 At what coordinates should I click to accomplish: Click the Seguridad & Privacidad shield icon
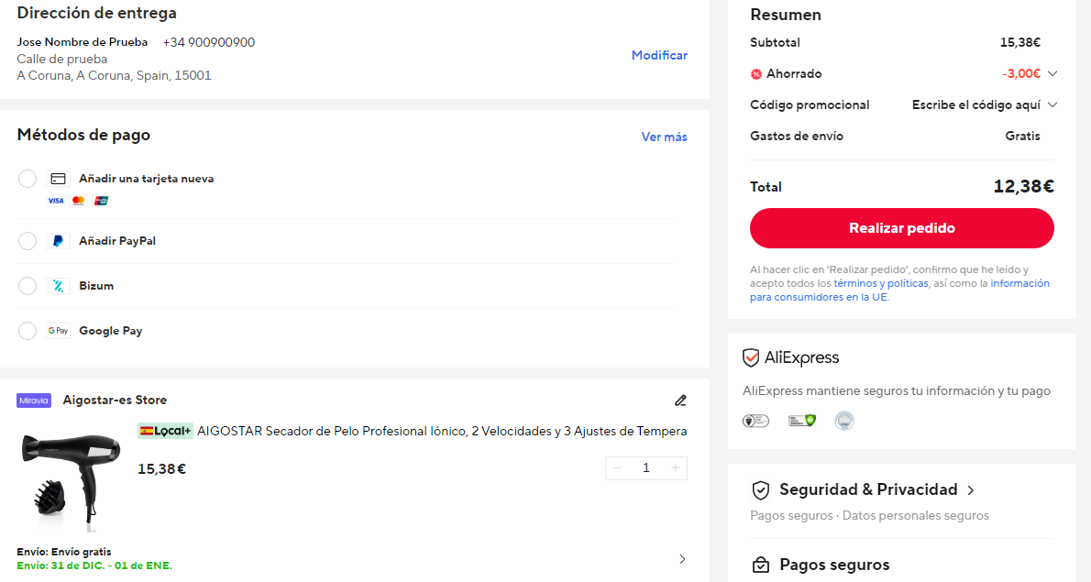[x=761, y=490]
